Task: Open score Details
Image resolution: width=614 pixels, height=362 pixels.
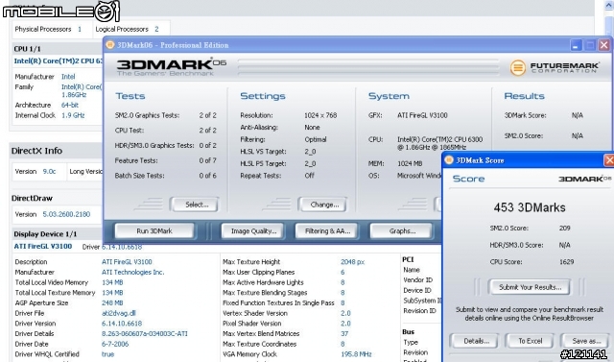Action: 474,341
